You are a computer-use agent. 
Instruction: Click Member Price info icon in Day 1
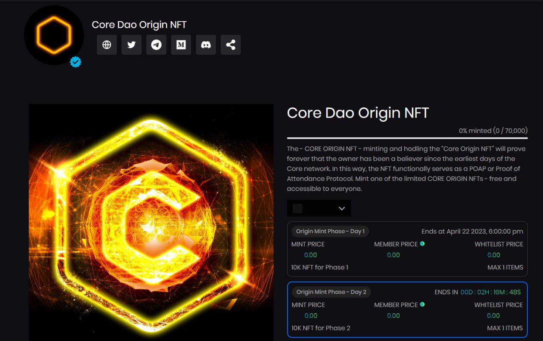tap(423, 244)
